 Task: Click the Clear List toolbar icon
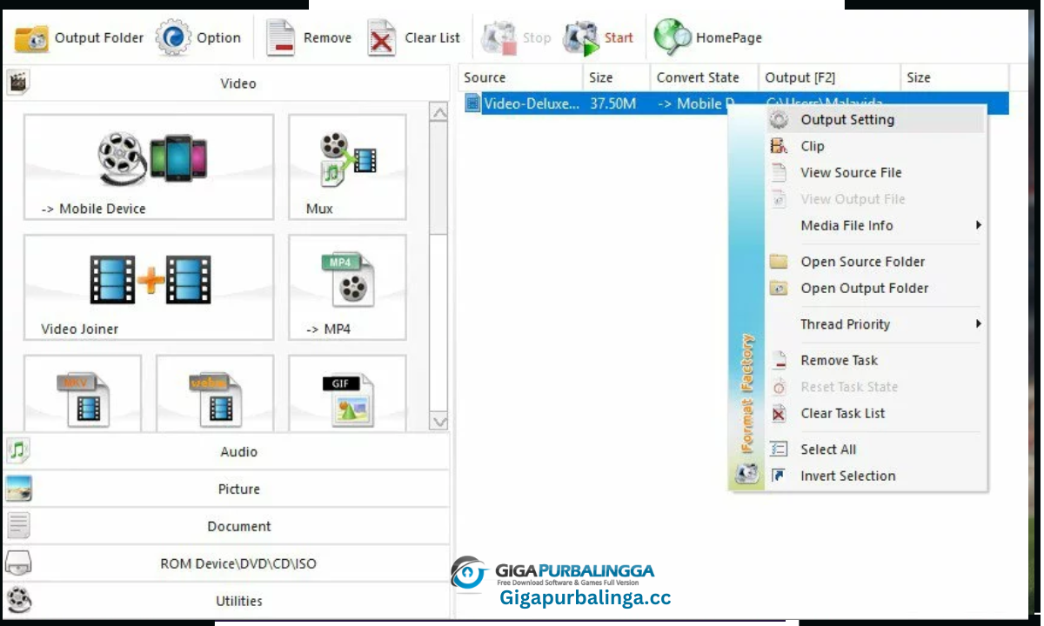381,38
